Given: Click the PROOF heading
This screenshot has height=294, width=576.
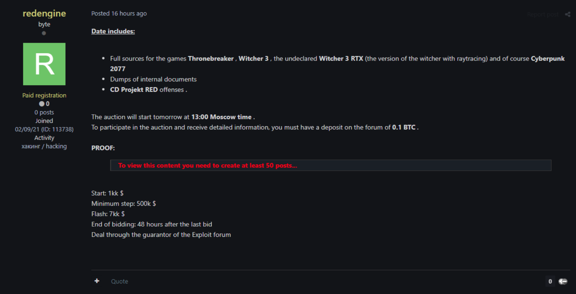Looking at the screenshot, I should pyautogui.click(x=103, y=148).
